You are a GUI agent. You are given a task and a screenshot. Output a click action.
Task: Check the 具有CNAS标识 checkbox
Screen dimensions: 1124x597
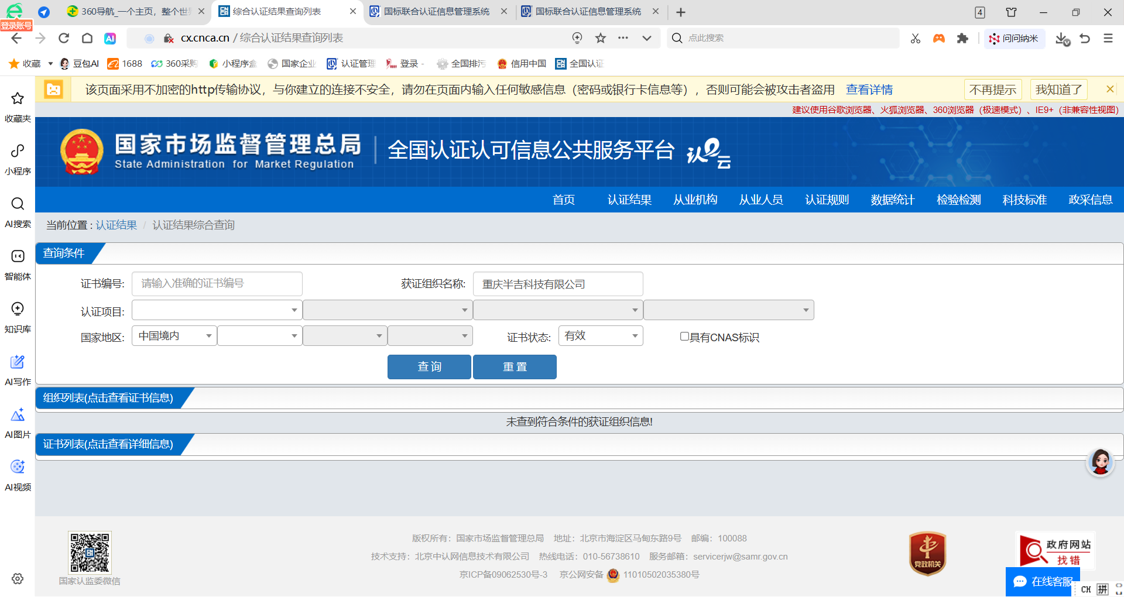[x=684, y=337]
